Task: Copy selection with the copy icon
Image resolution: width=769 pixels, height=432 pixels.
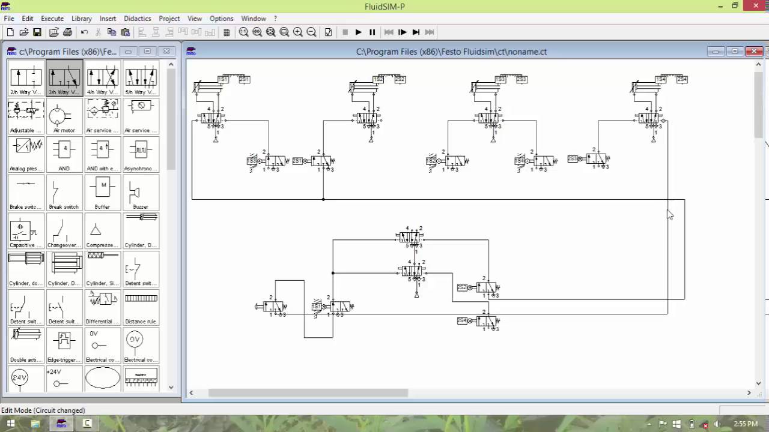Action: pyautogui.click(x=112, y=32)
